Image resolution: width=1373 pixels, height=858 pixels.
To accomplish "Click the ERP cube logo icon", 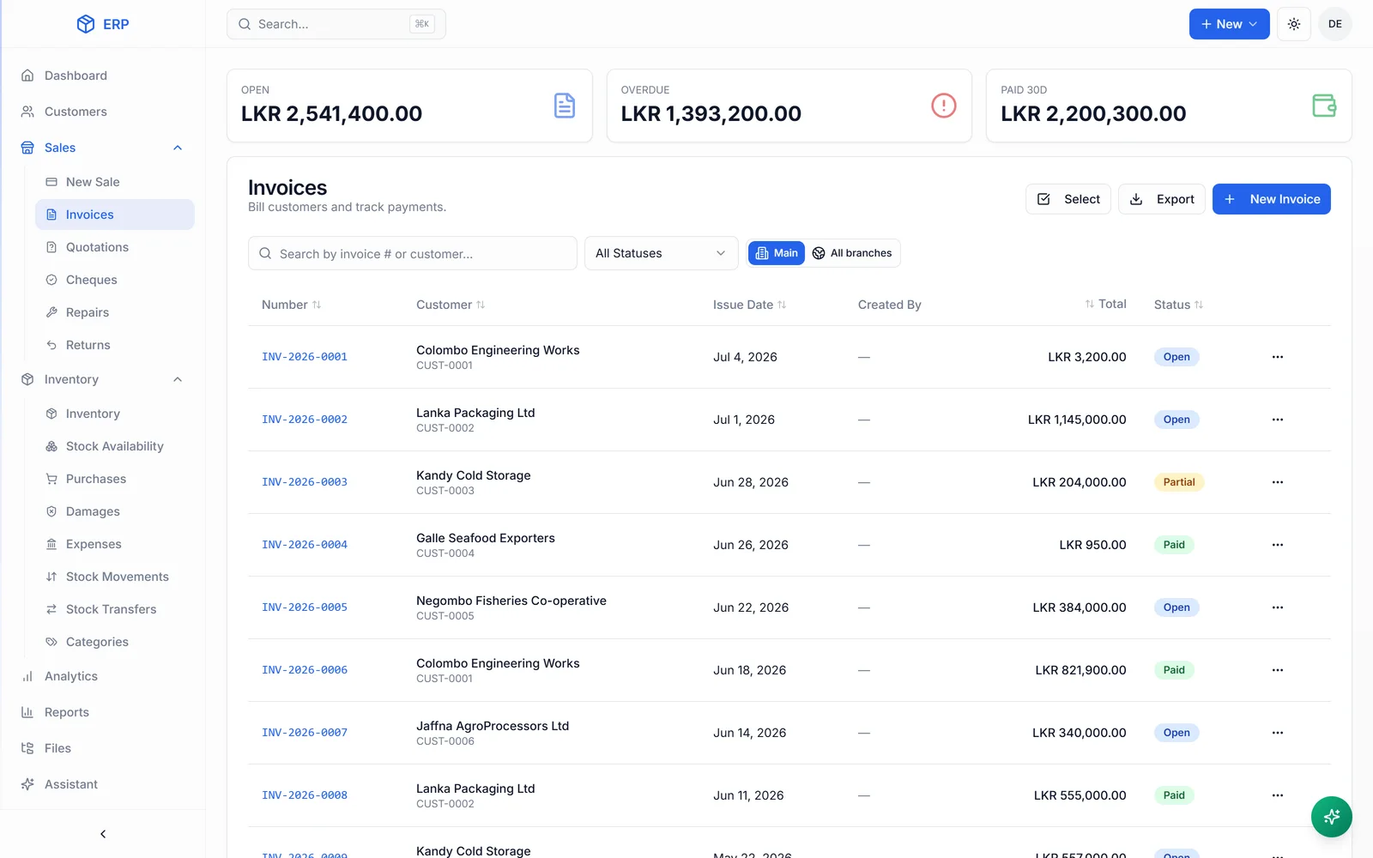I will [86, 24].
